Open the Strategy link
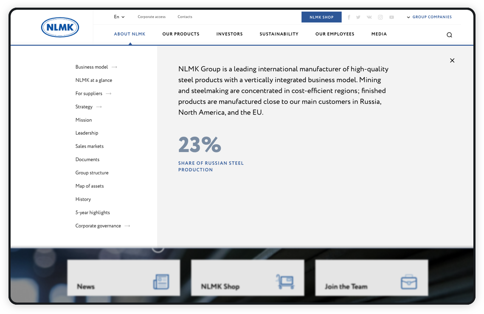Screen dimensions: 484x314 point(84,107)
